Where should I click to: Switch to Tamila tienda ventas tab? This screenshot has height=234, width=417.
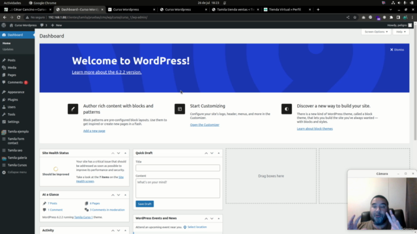[x=235, y=10]
